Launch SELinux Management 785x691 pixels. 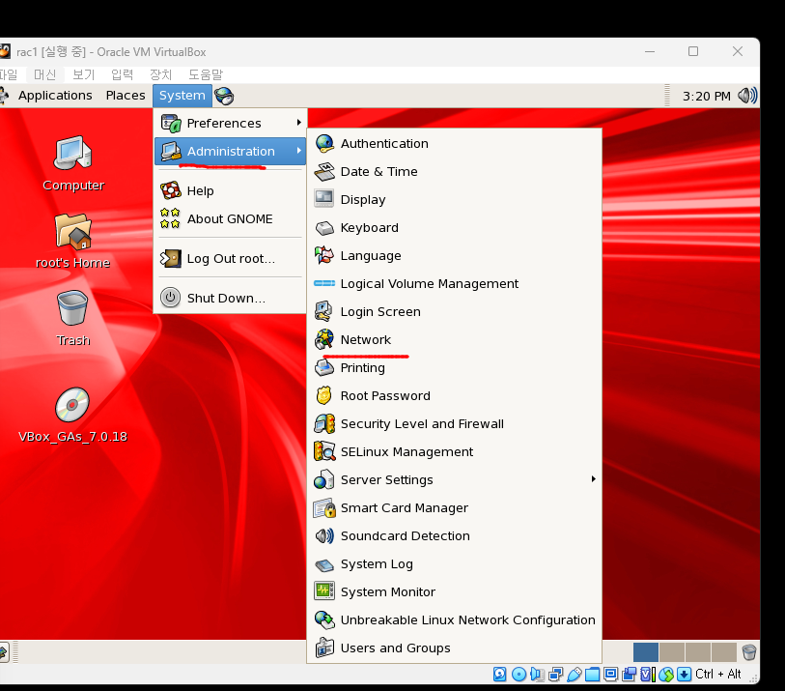tap(454, 452)
